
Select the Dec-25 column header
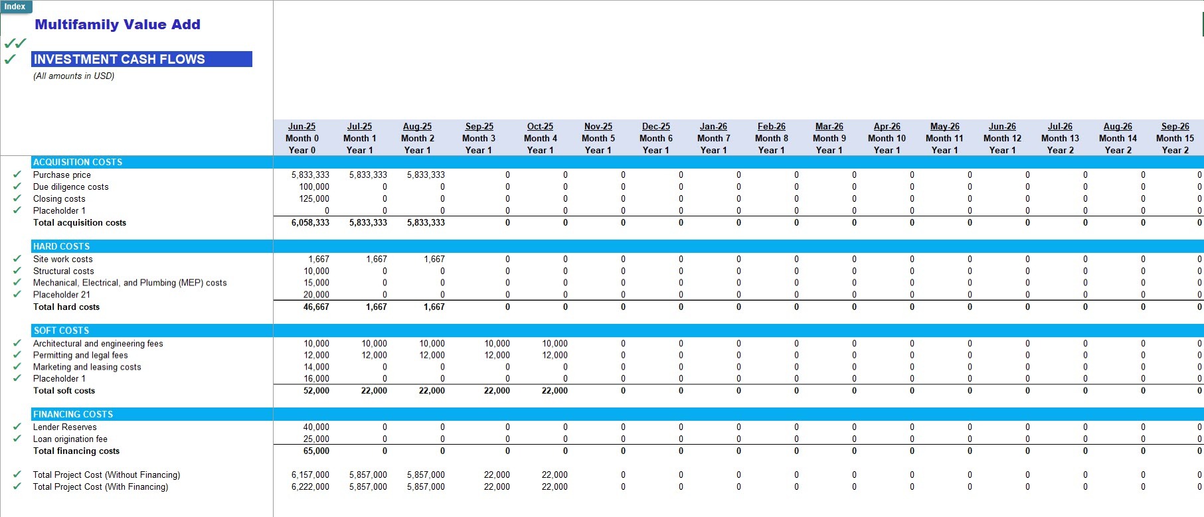click(x=655, y=126)
